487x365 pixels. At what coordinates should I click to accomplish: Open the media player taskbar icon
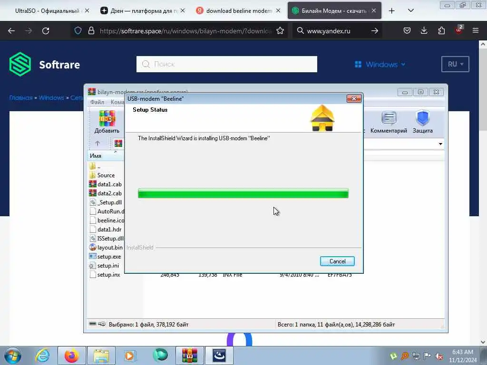point(129,355)
